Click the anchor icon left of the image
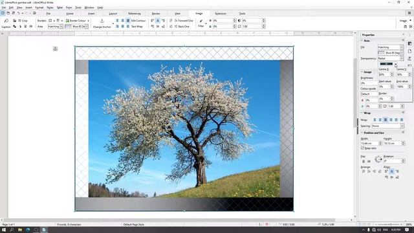 (55, 49)
